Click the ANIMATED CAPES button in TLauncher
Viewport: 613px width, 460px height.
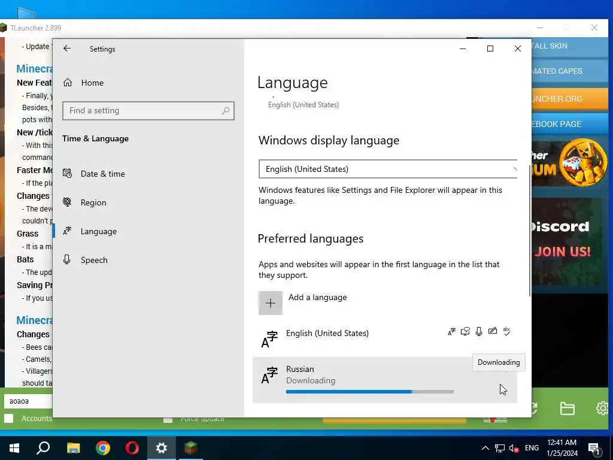point(570,71)
